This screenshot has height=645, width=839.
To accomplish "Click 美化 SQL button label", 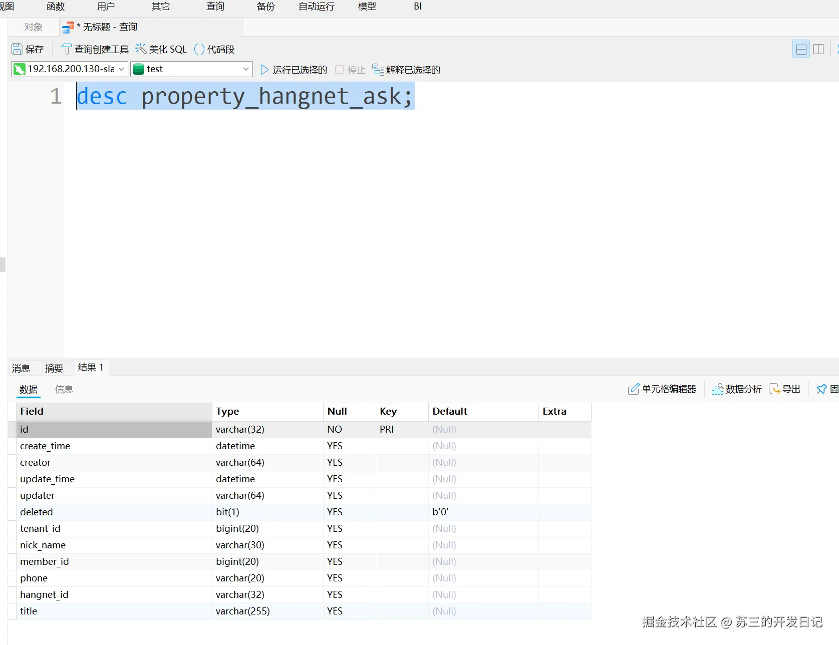I will [168, 49].
